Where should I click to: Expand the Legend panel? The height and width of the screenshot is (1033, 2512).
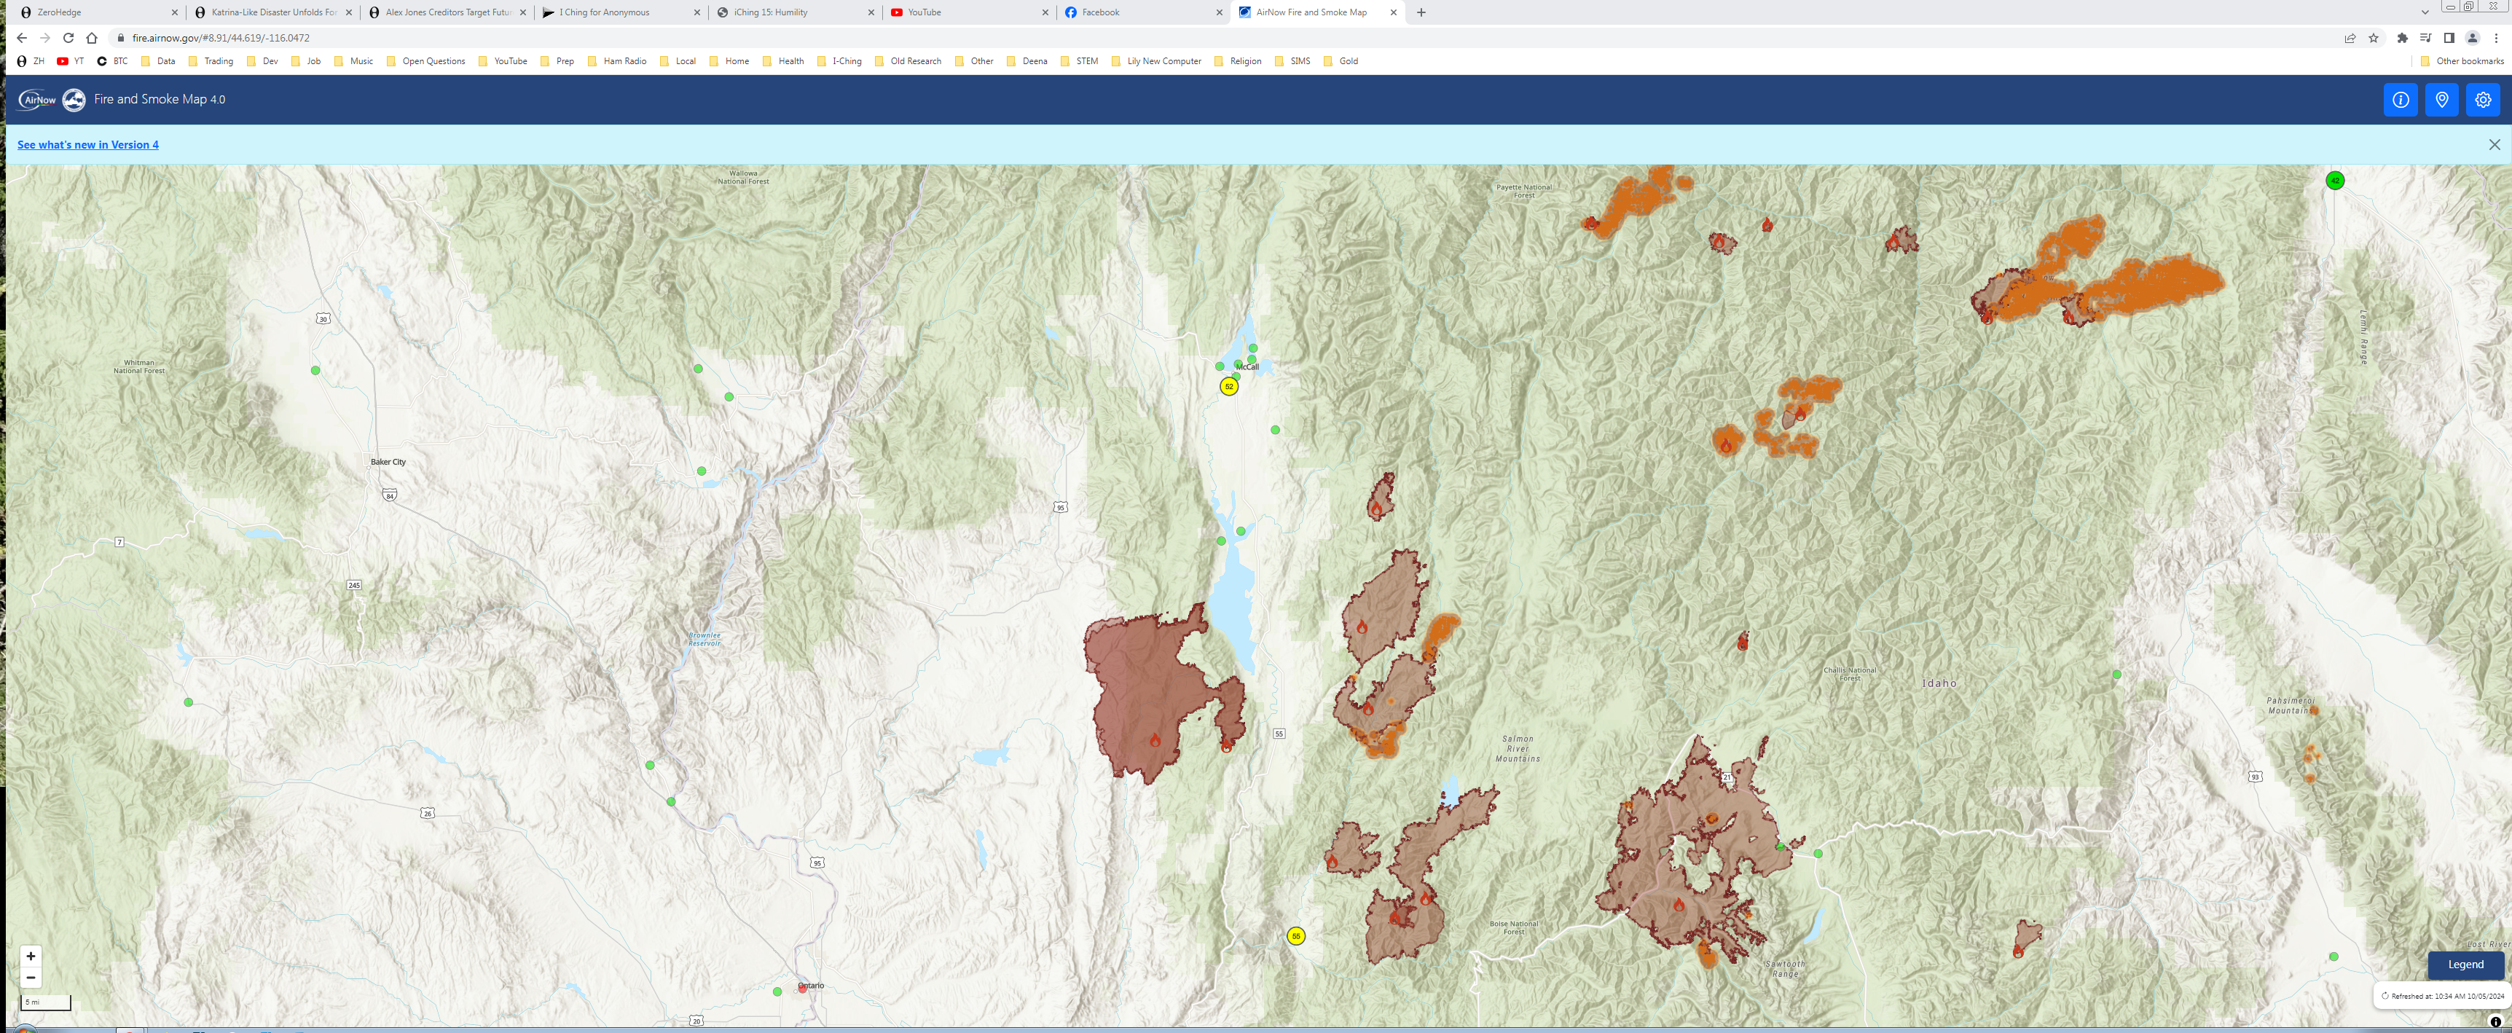[2465, 965]
